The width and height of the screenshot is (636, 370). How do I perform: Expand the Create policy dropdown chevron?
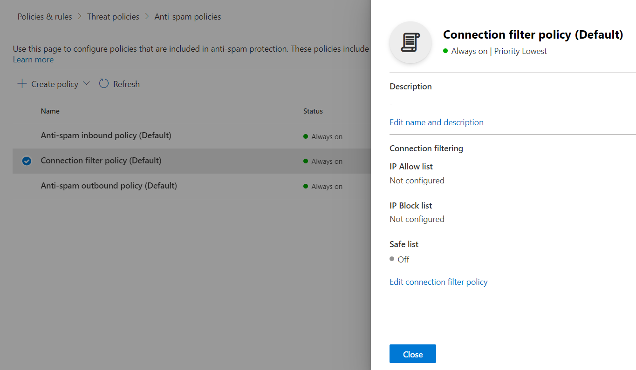point(86,84)
